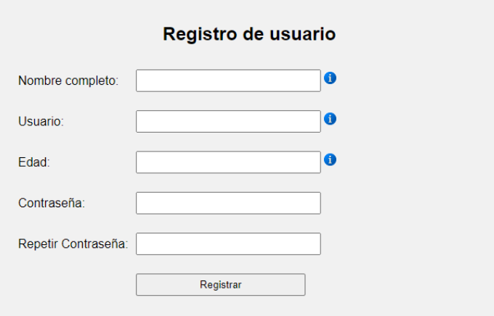Open the Edad field info icon
494x316 pixels.
click(x=330, y=159)
